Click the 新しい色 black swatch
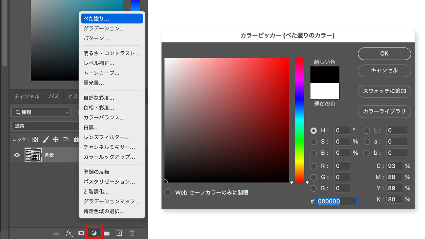425x239 pixels. click(x=325, y=75)
